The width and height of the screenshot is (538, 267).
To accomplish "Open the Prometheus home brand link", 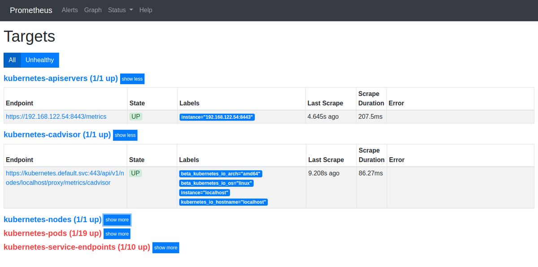I will (x=31, y=10).
